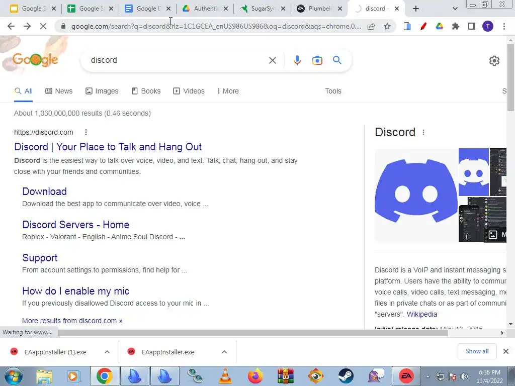Go forward with the forward arrow

coord(27,26)
